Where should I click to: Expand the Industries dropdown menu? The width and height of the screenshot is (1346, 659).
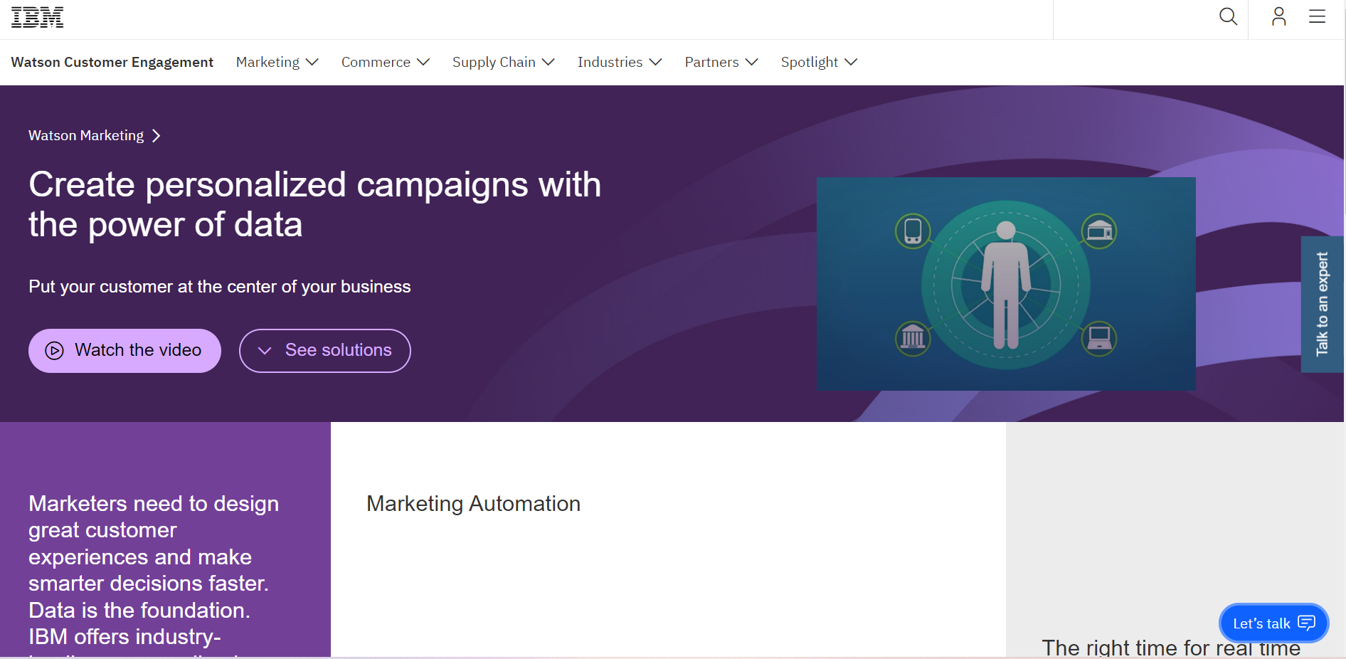click(619, 62)
